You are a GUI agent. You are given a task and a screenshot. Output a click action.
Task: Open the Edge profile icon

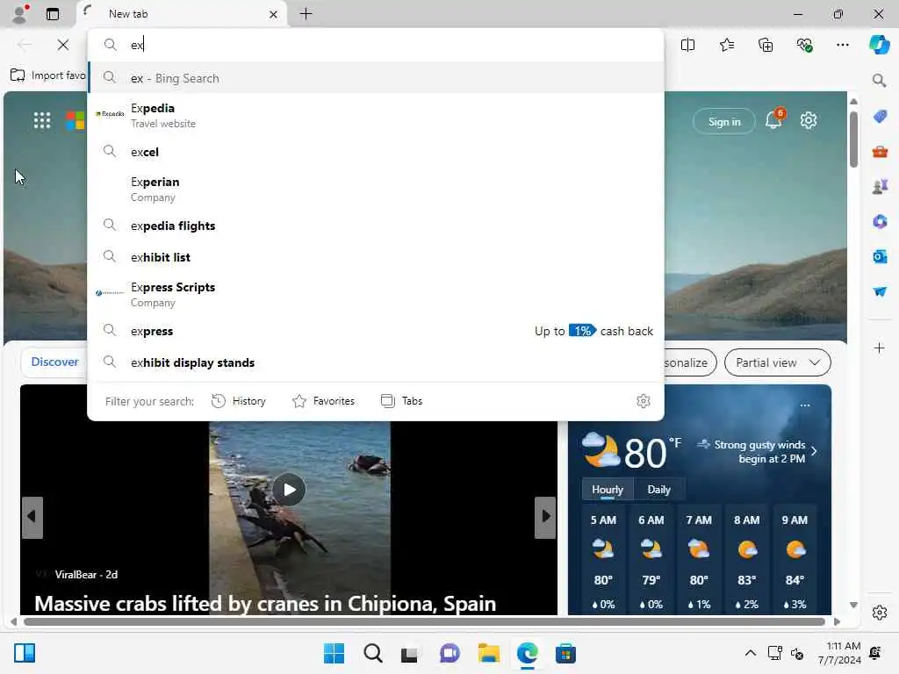click(20, 14)
